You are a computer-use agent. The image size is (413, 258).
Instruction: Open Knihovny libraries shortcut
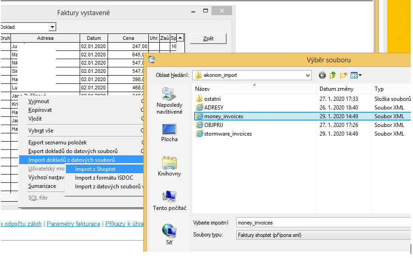point(169,166)
